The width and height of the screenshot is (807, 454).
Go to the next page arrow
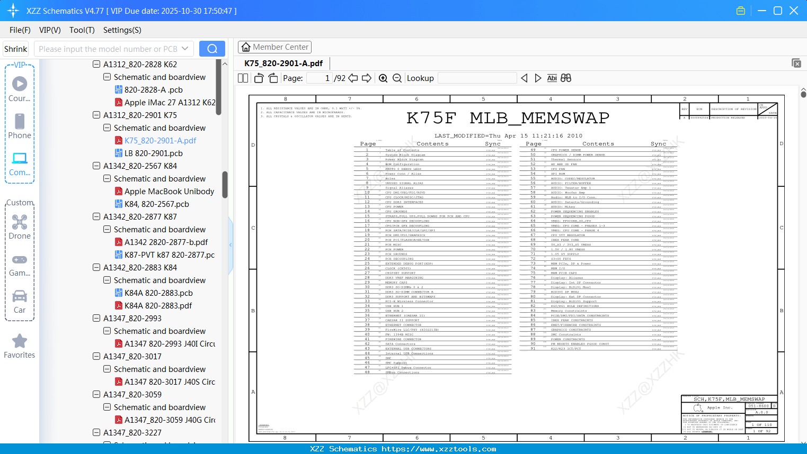(367, 78)
